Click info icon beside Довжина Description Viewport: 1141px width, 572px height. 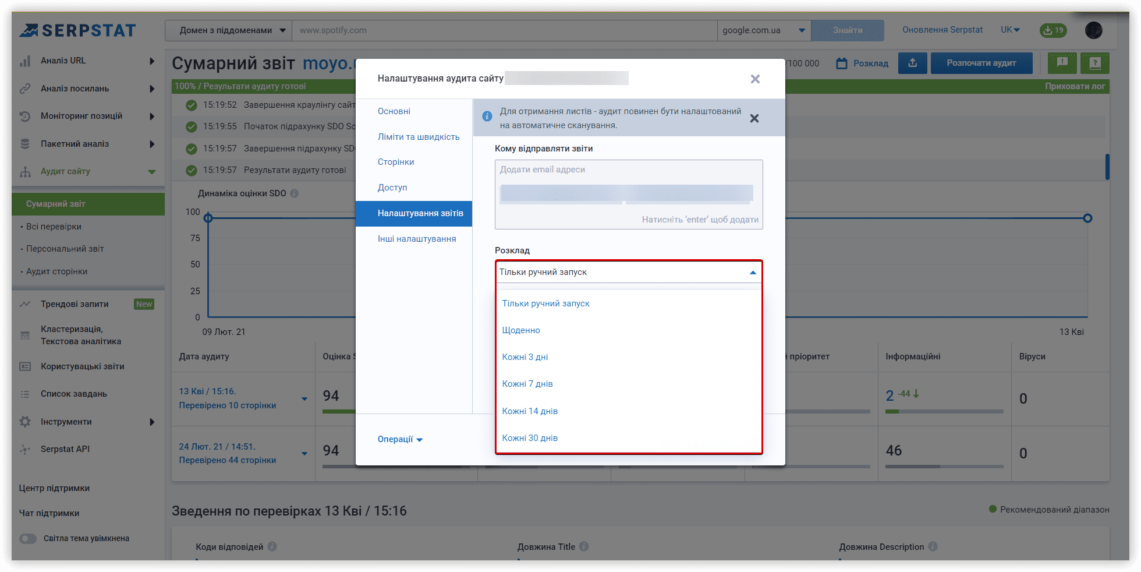click(x=933, y=546)
